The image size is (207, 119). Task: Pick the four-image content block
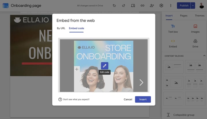pyautogui.click(x=195, y=98)
